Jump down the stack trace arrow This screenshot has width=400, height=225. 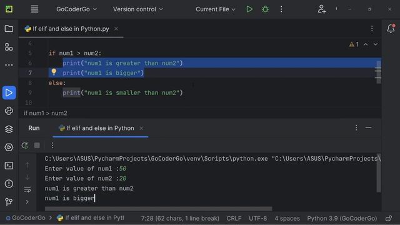click(27, 177)
